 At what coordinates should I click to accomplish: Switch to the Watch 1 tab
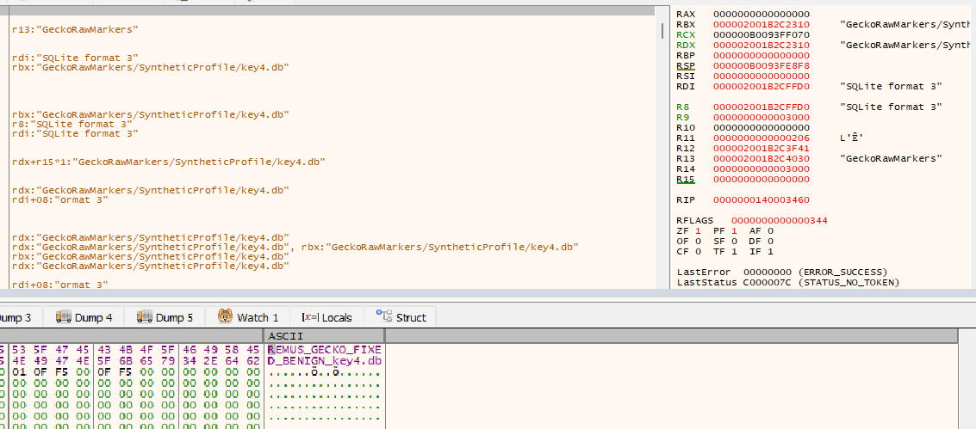[x=248, y=317]
